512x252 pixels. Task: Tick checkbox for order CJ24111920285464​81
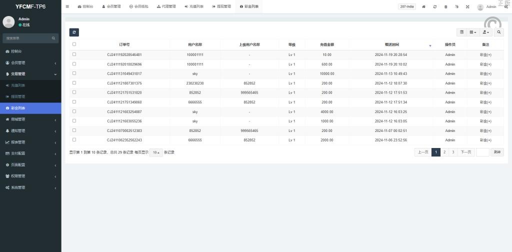click(x=74, y=54)
